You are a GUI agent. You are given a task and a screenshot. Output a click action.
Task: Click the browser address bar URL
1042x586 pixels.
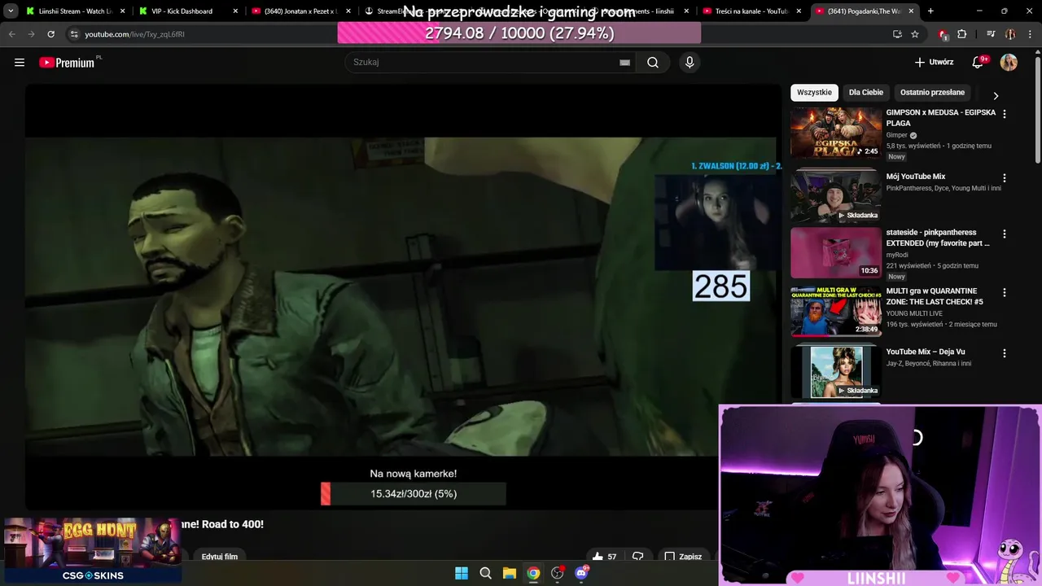(134, 34)
